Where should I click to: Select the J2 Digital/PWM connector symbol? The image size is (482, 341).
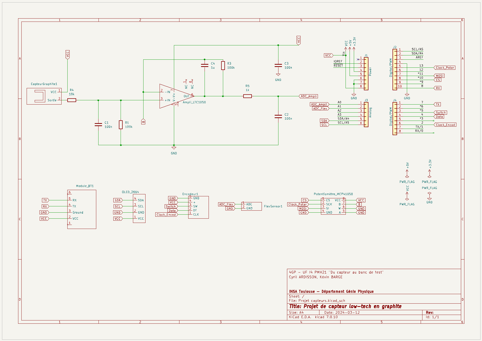tap(395, 69)
